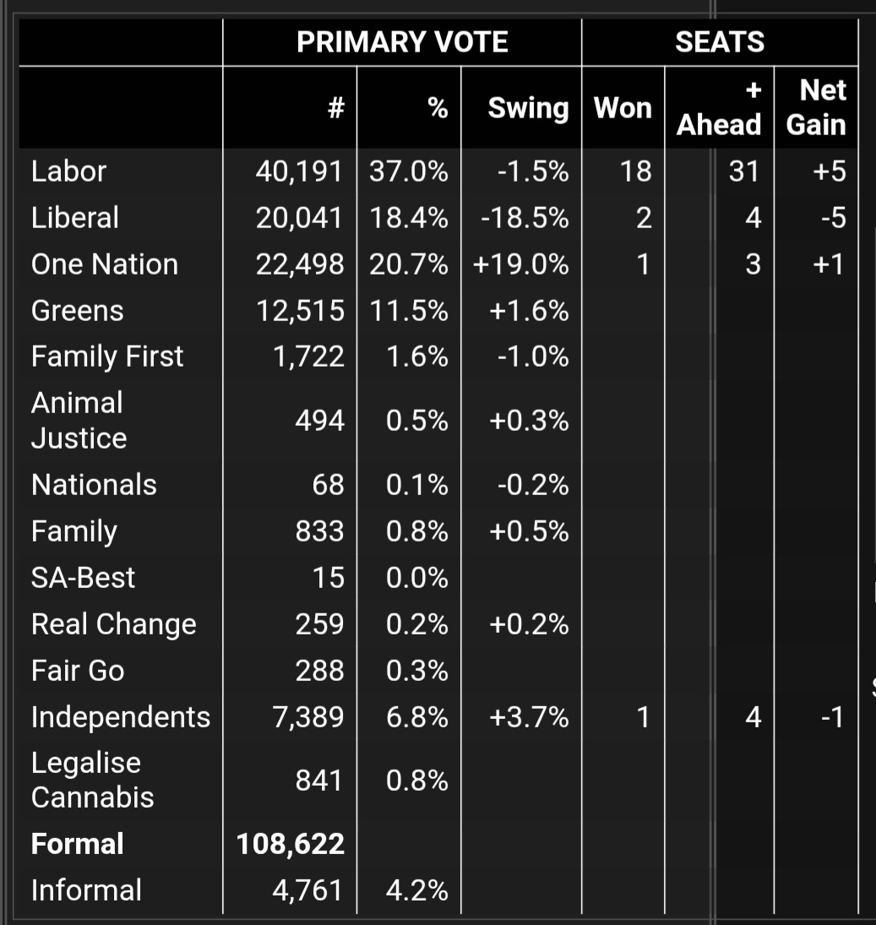Open the Family First party name

[x=107, y=356]
